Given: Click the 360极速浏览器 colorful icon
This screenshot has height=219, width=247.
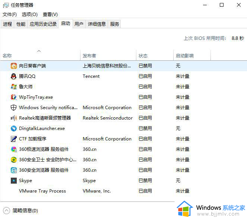Looking at the screenshot, I should pyautogui.click(x=14, y=149).
